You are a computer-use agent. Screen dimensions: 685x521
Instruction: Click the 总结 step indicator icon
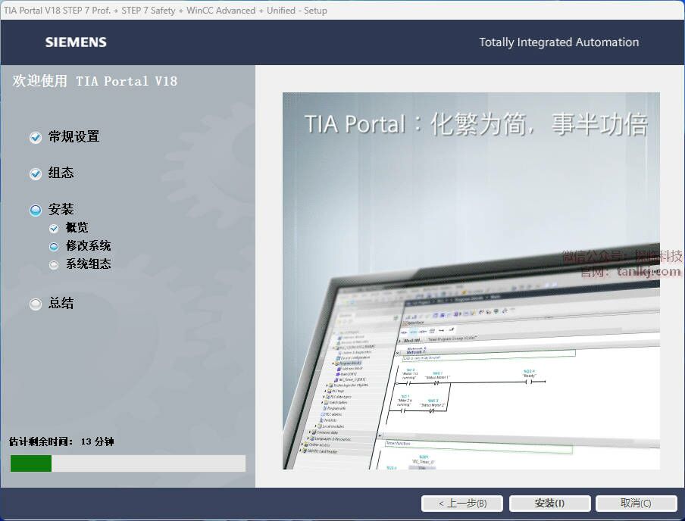[36, 304]
